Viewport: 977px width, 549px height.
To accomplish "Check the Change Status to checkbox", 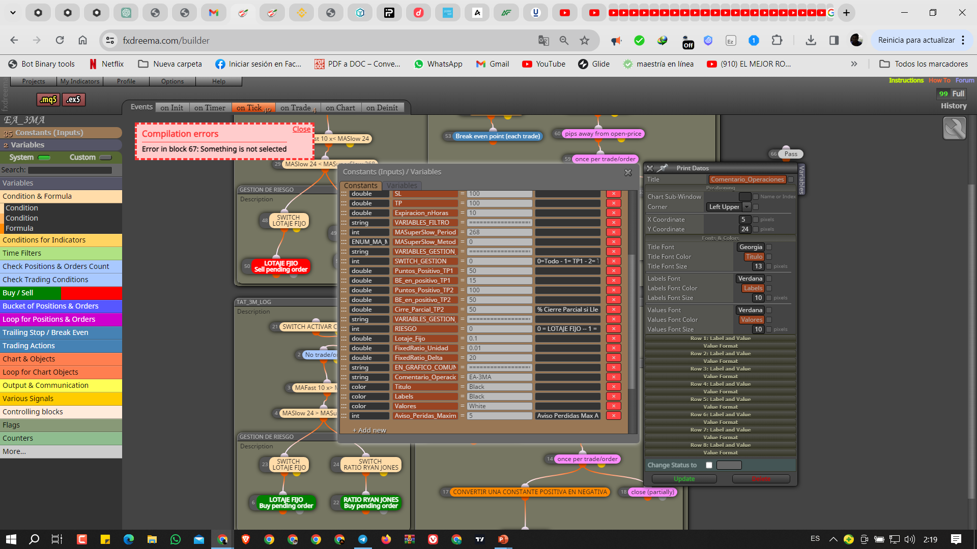I will [x=709, y=465].
